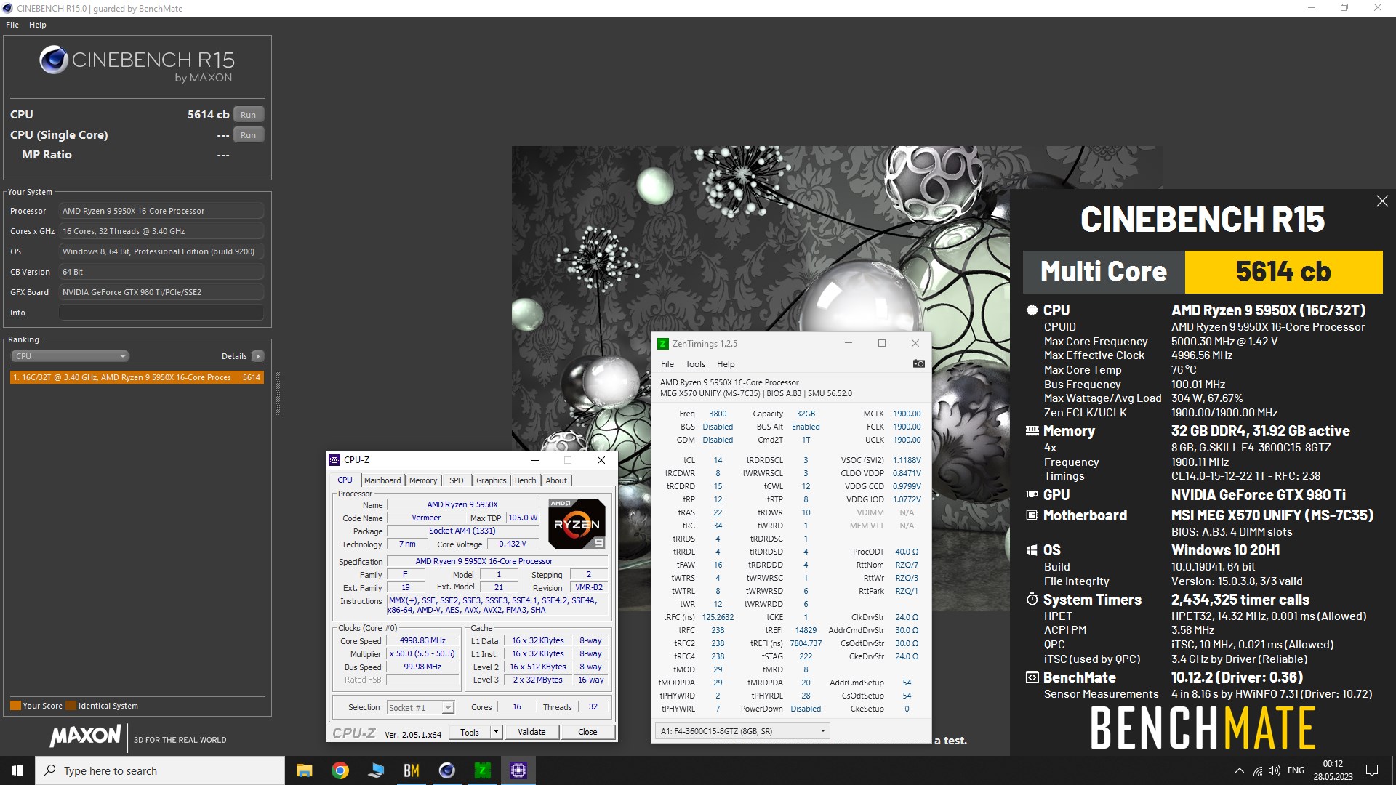Click the CPU-Z Validate button
1396x785 pixels.
[x=531, y=732]
